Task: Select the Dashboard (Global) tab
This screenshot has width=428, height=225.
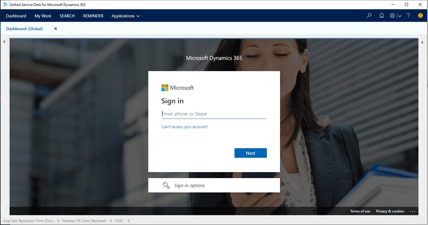Action: 25,29
